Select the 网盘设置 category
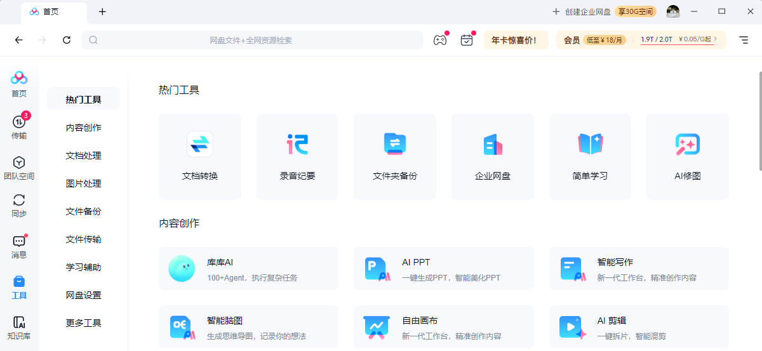 coord(84,295)
